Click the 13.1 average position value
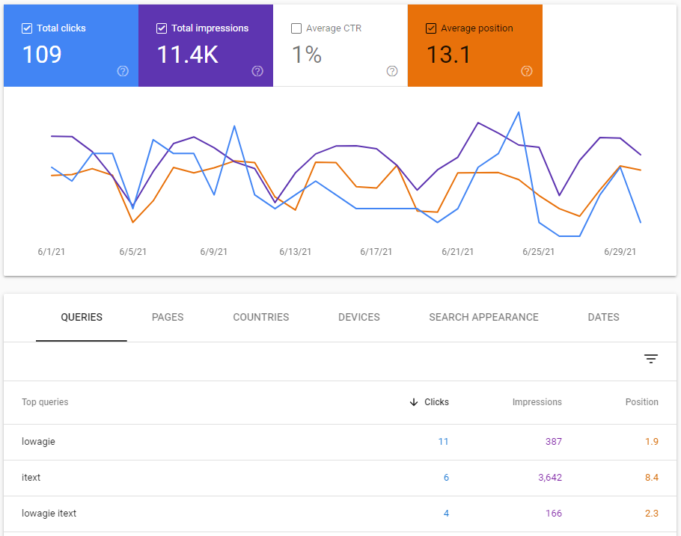 pos(449,55)
